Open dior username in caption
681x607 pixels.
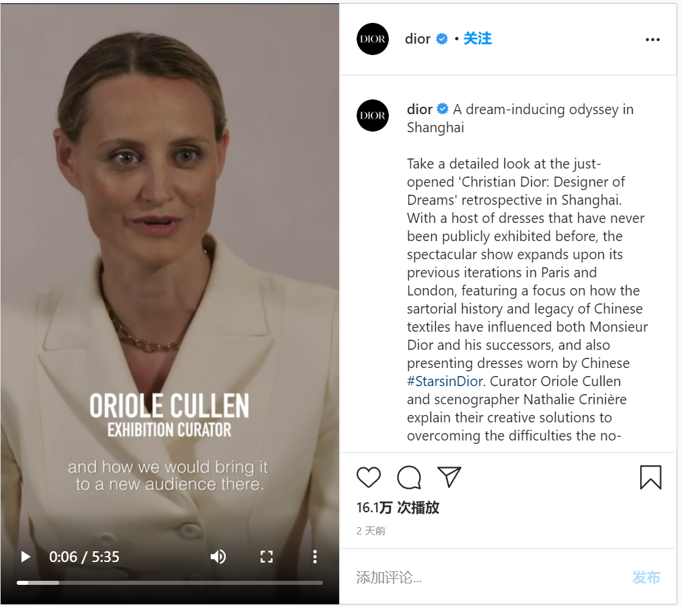[x=420, y=109]
